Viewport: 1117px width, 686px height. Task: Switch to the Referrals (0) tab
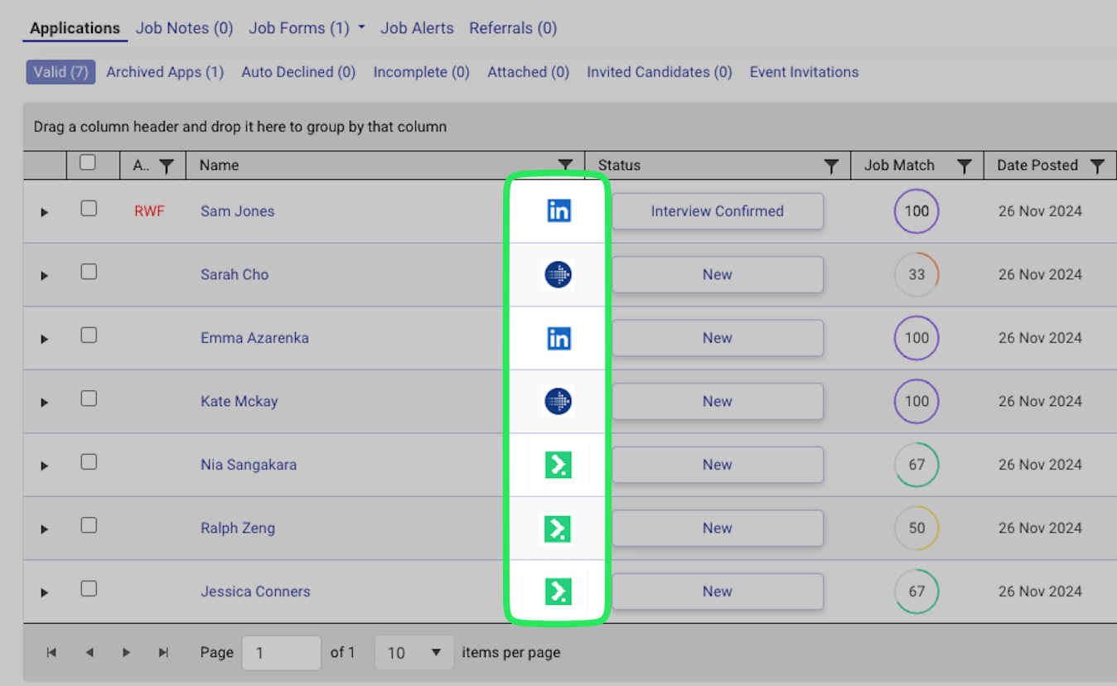tap(513, 28)
